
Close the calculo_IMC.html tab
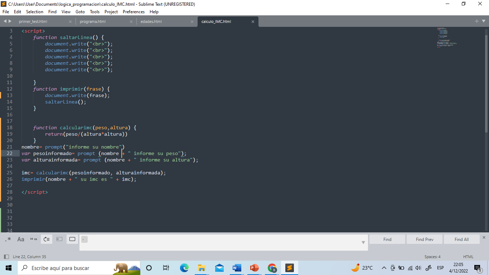pos(253,21)
